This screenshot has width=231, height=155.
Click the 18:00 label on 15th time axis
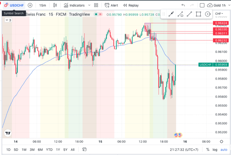[164, 142]
